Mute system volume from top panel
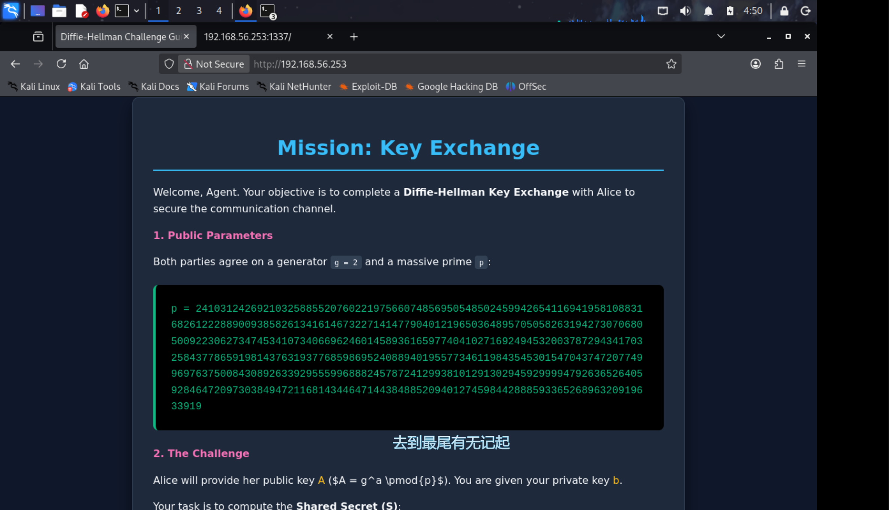The image size is (889, 510). coord(685,11)
